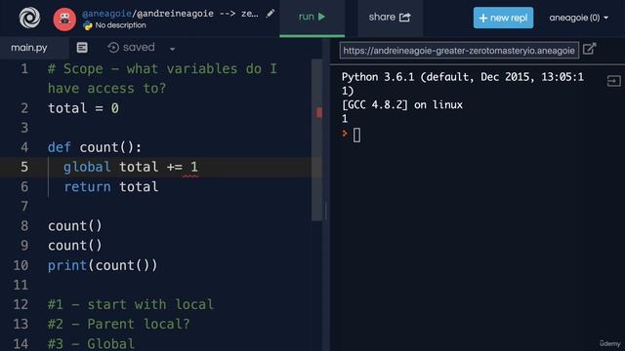Click 'global' keyword on line 5
The image size is (625, 351).
click(x=87, y=167)
